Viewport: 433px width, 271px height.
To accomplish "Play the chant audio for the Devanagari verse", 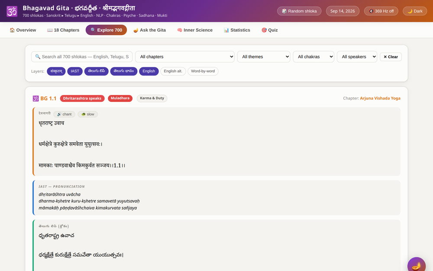I will coord(65,114).
